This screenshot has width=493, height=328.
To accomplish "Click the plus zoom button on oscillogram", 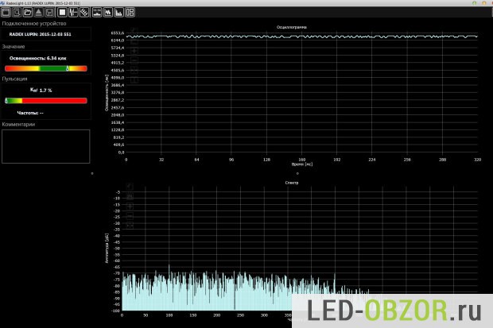I will (x=134, y=51).
